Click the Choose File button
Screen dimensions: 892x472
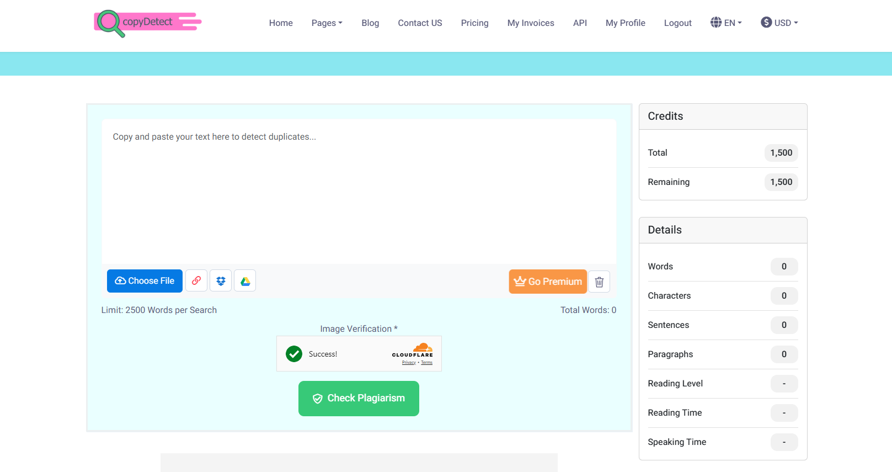pyautogui.click(x=145, y=281)
